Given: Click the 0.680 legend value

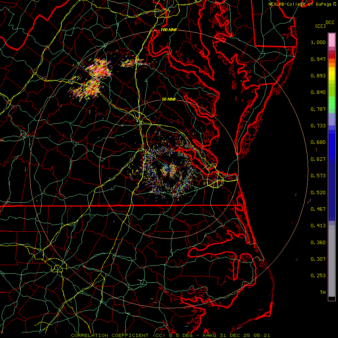Looking at the screenshot, I should [318, 142].
